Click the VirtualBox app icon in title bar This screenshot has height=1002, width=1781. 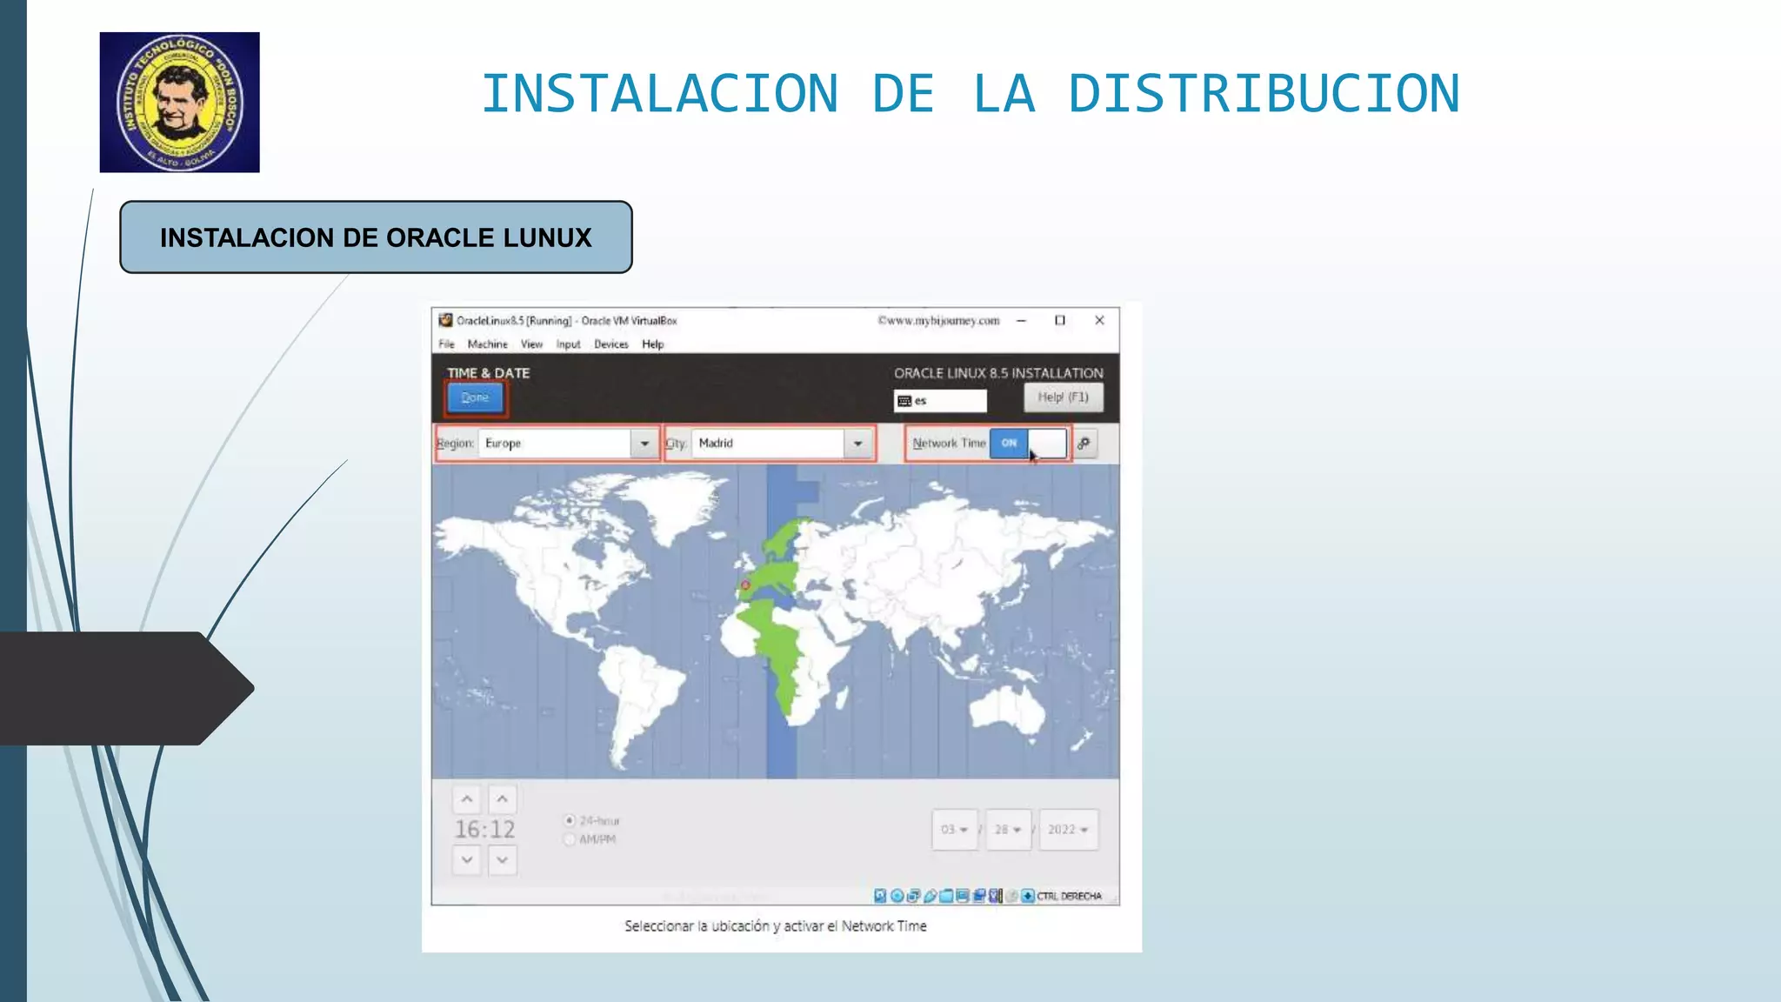446,320
